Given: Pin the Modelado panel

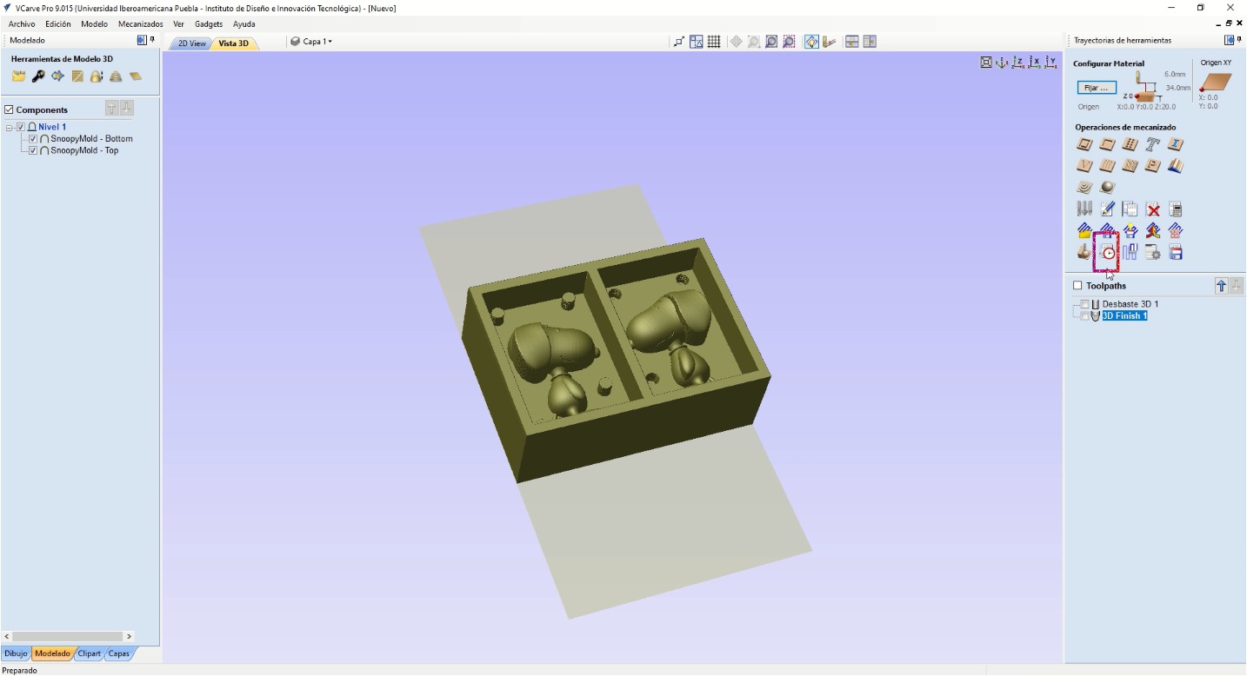Looking at the screenshot, I should click(153, 39).
